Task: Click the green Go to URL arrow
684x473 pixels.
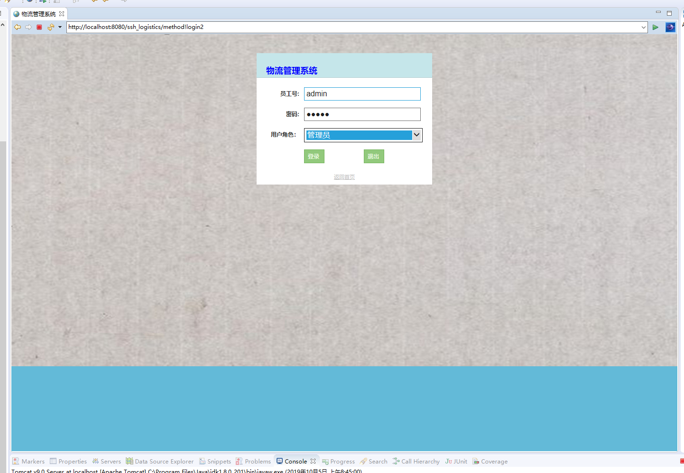Action: pyautogui.click(x=656, y=27)
